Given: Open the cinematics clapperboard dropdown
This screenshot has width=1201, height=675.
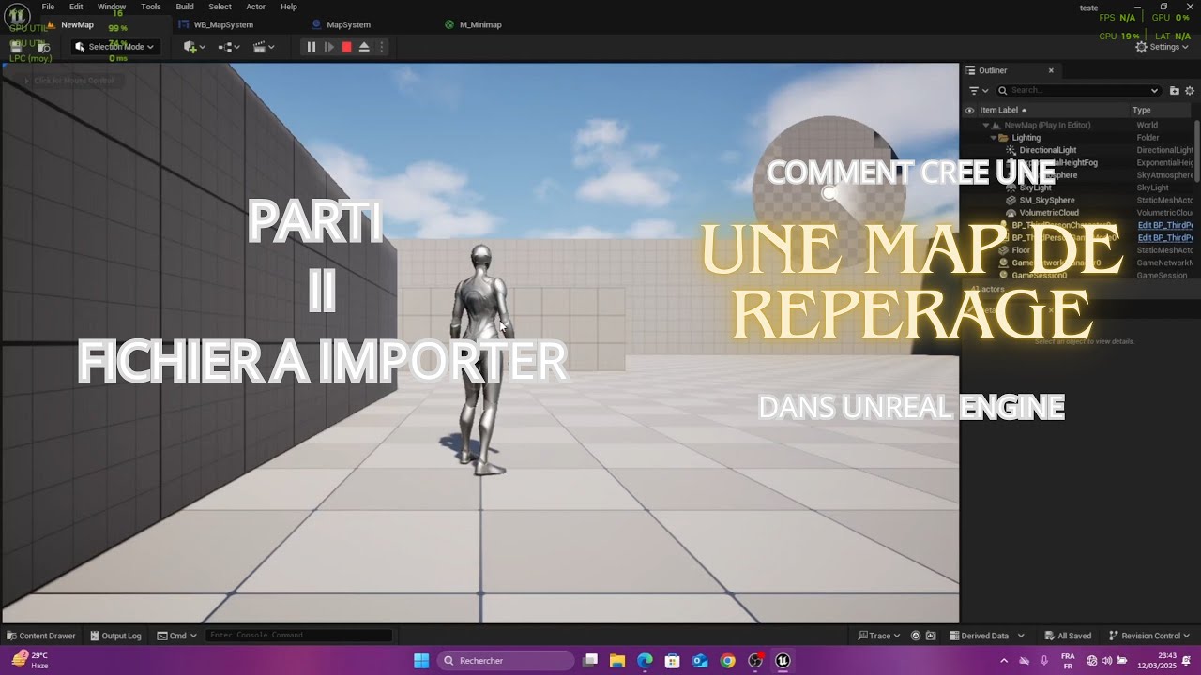Looking at the screenshot, I should pos(264,47).
